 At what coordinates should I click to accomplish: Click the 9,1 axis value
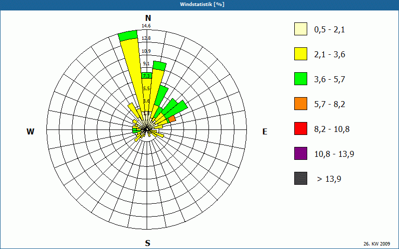point(146,64)
